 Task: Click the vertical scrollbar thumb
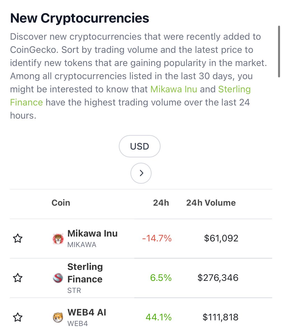279,51
